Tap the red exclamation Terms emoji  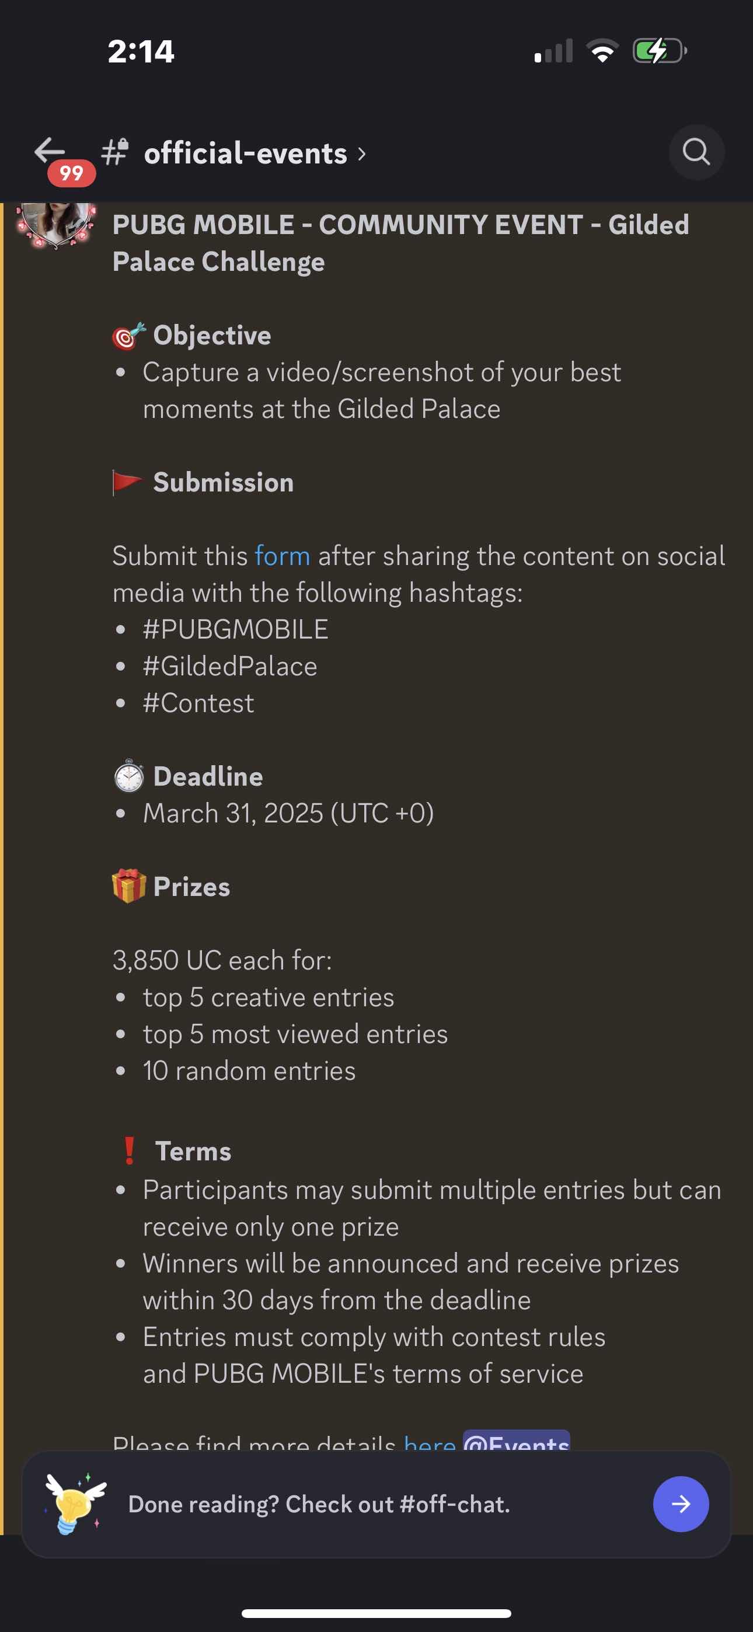click(130, 1150)
